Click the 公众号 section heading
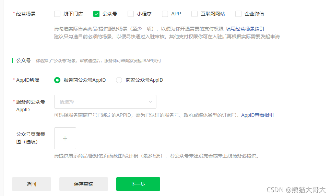The image size is (331, 196). pyautogui.click(x=23, y=60)
